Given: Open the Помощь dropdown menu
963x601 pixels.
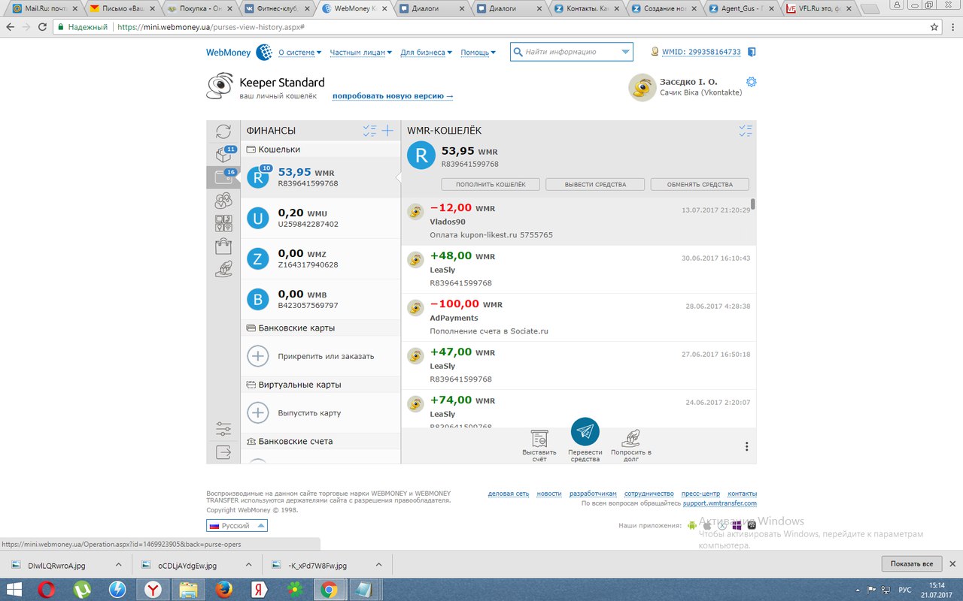Looking at the screenshot, I should coord(478,53).
